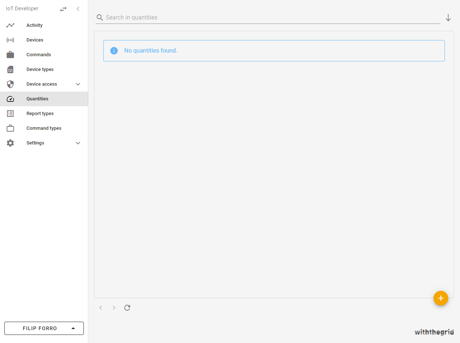The image size is (460, 343).
Task: Go to the next page of results
Action: tap(114, 308)
